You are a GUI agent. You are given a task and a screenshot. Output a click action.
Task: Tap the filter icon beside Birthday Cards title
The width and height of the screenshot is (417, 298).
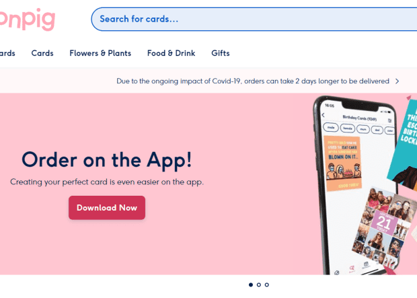(x=389, y=120)
